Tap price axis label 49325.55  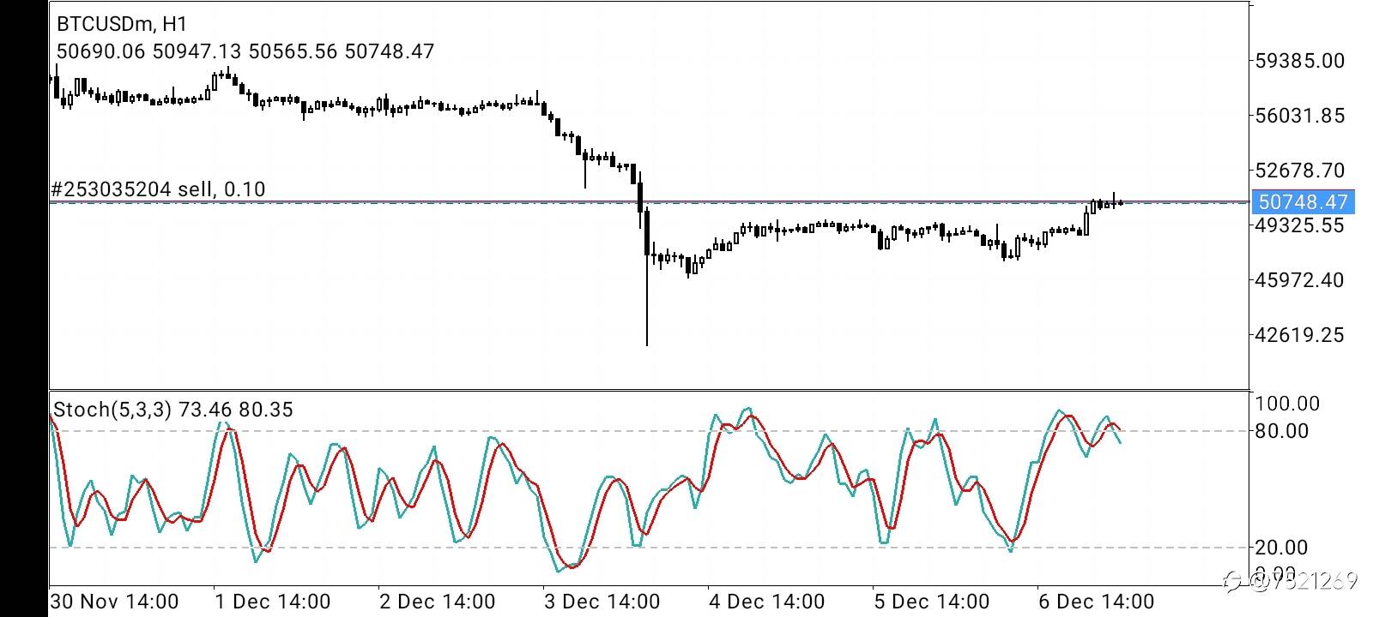pyautogui.click(x=1299, y=225)
